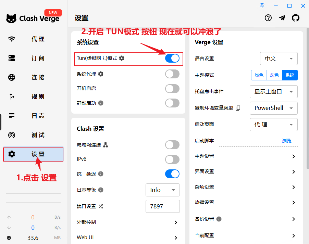Screen dimensions: 309x244
Task: Click the settings page vertical scrollbar
Action: [307, 103]
